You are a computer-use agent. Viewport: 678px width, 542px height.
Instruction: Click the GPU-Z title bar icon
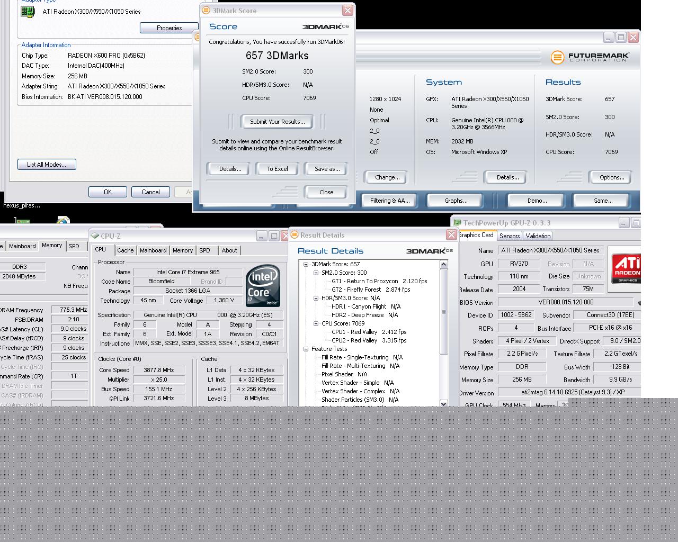457,223
